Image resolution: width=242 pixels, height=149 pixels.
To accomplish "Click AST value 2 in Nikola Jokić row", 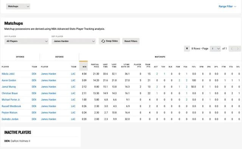I will 157,74.
